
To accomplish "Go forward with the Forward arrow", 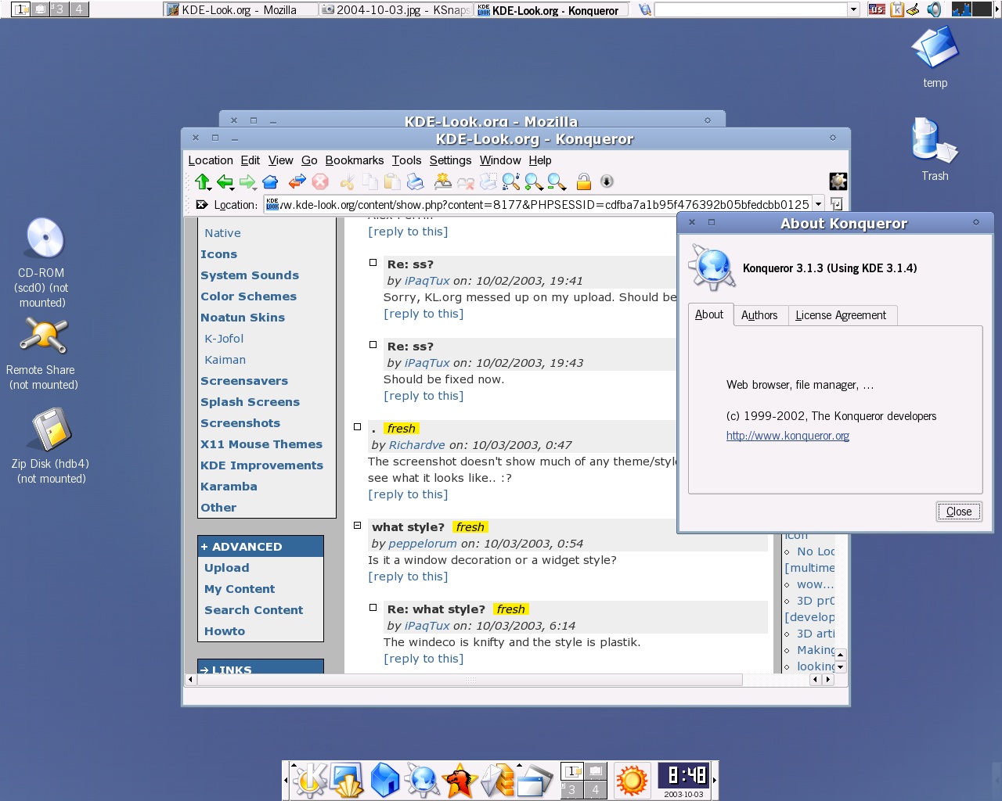I will (247, 182).
